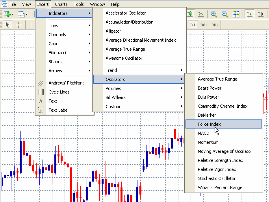Screen dimensions: 269x202
Task: Click the application icon in the menu bar
Action: pyautogui.click(x=4, y=4)
